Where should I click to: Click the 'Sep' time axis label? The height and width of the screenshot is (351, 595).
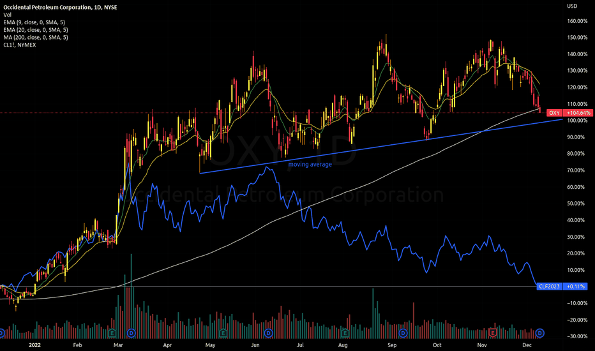tap(392, 345)
